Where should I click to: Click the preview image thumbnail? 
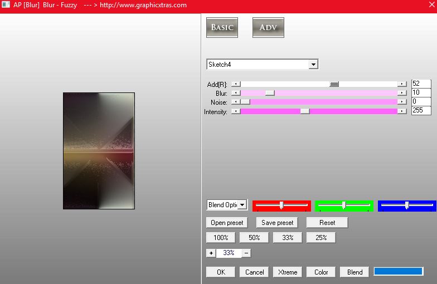point(99,150)
